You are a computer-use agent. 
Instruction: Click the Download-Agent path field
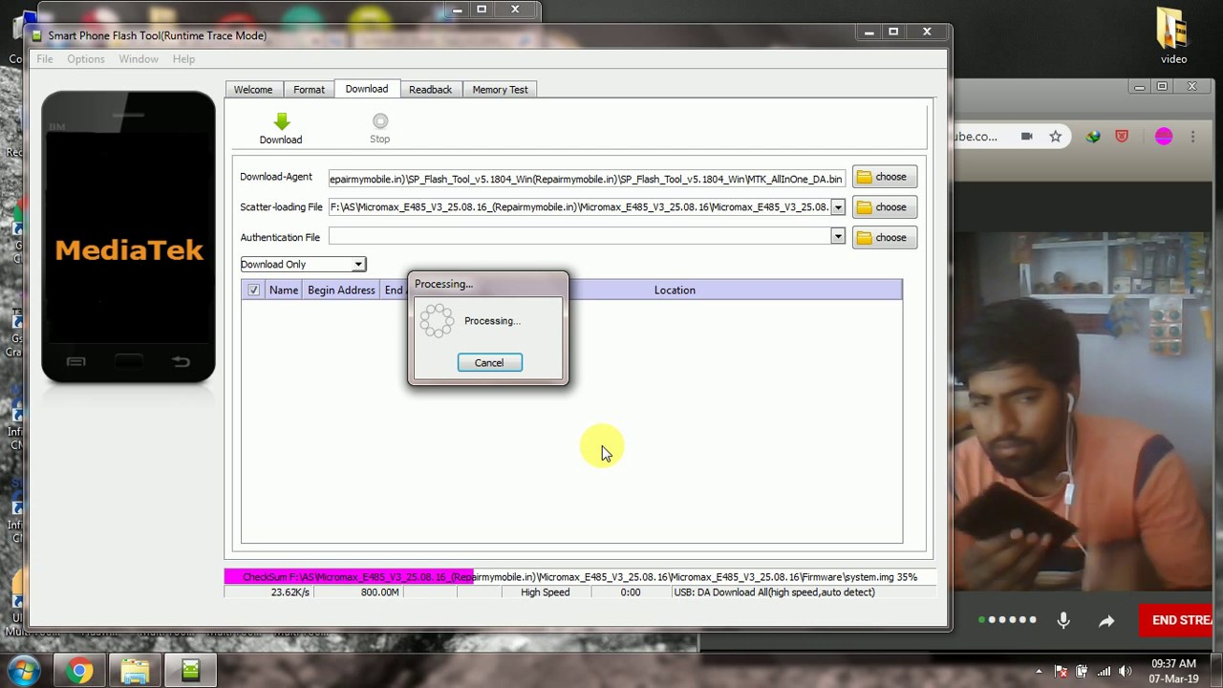click(587, 179)
